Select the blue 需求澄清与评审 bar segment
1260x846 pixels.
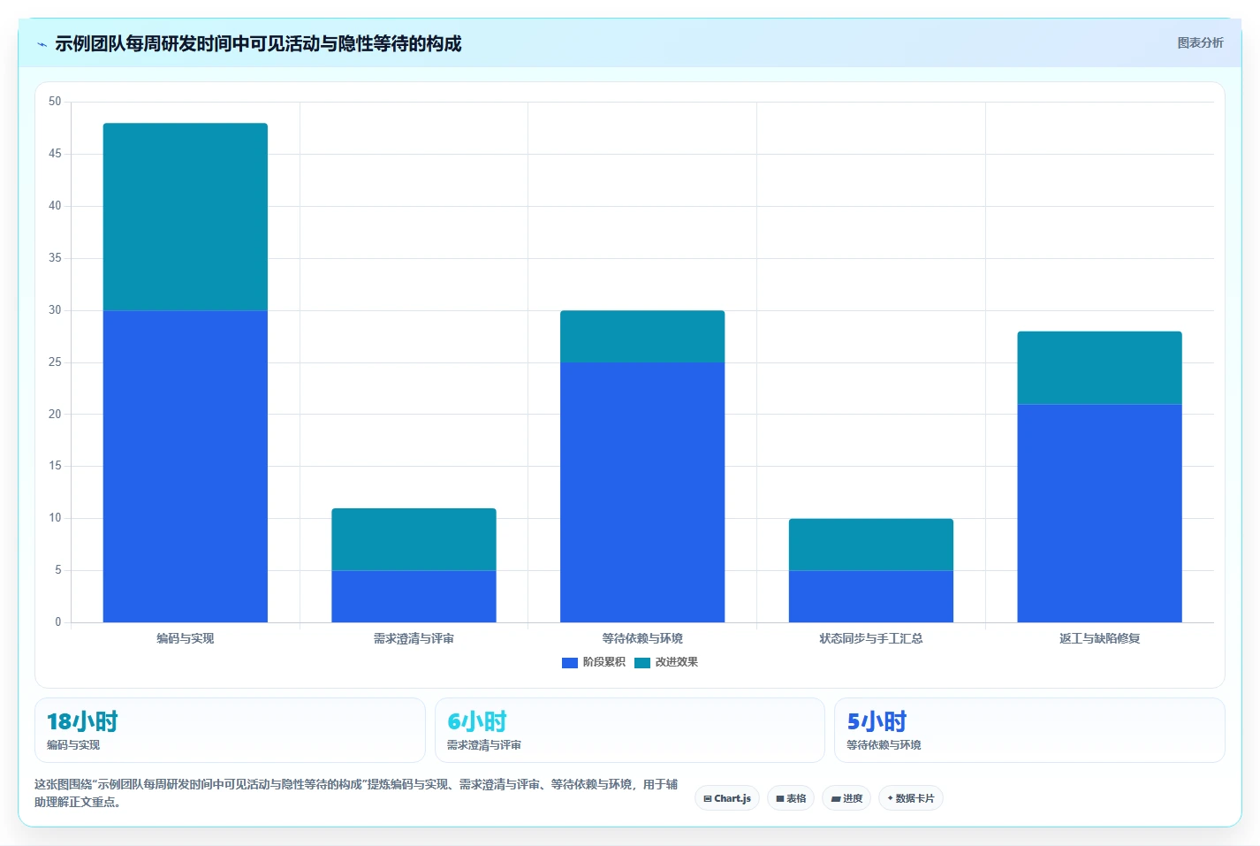(x=414, y=597)
